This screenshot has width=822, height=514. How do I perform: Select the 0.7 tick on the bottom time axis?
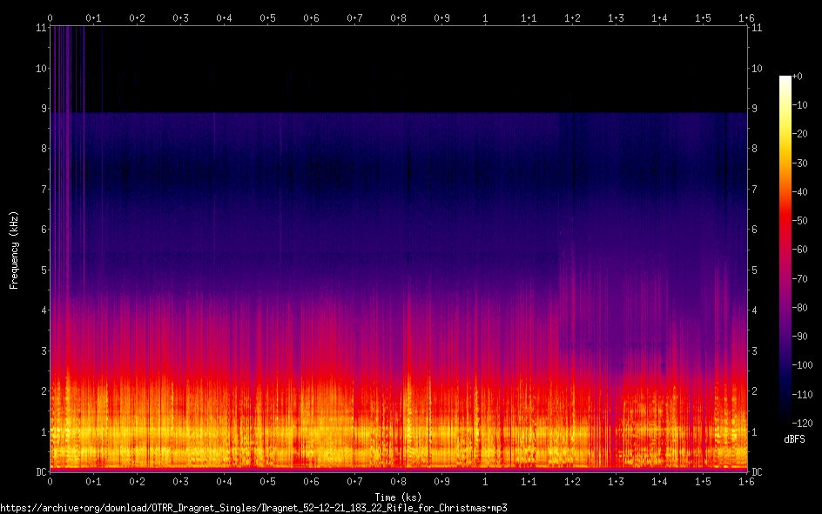pos(354,481)
